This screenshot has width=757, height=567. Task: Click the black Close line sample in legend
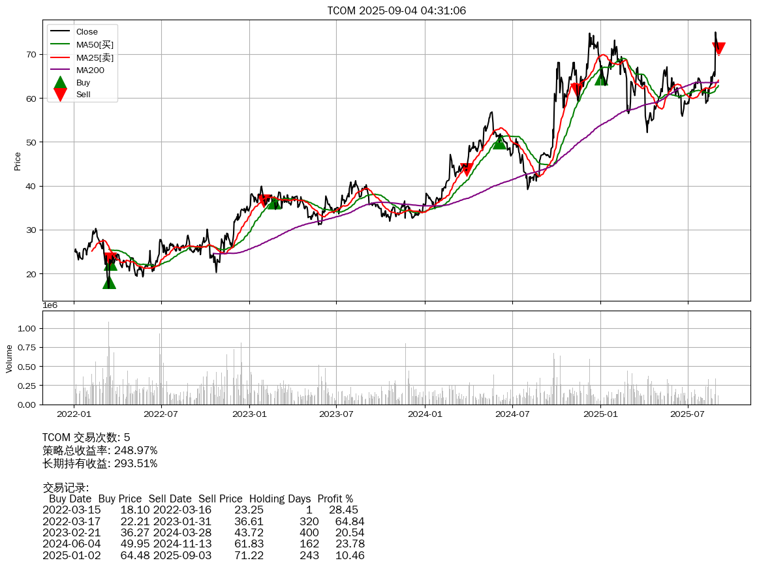click(x=60, y=31)
